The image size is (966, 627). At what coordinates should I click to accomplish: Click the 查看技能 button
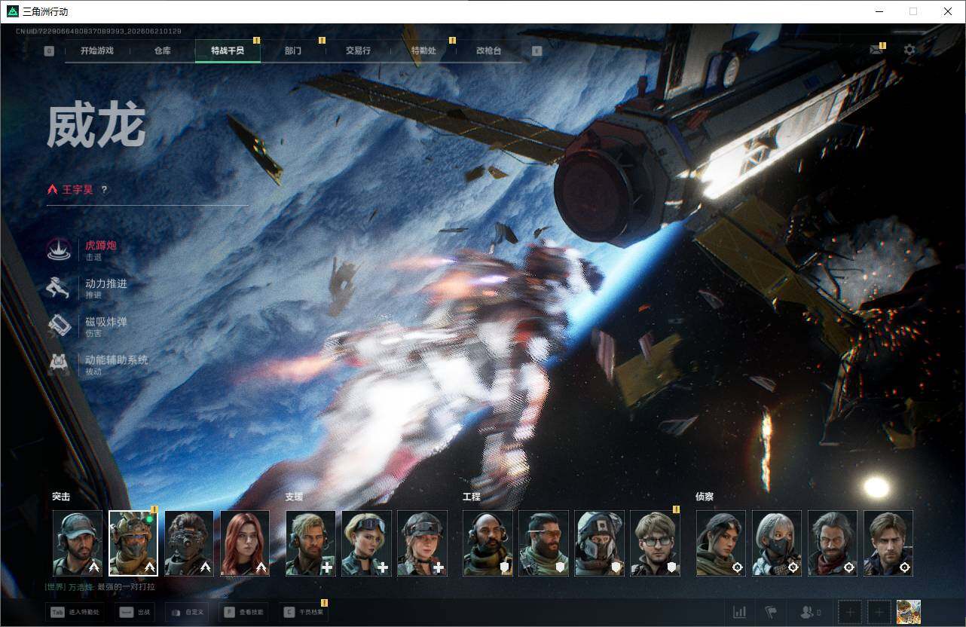point(243,612)
